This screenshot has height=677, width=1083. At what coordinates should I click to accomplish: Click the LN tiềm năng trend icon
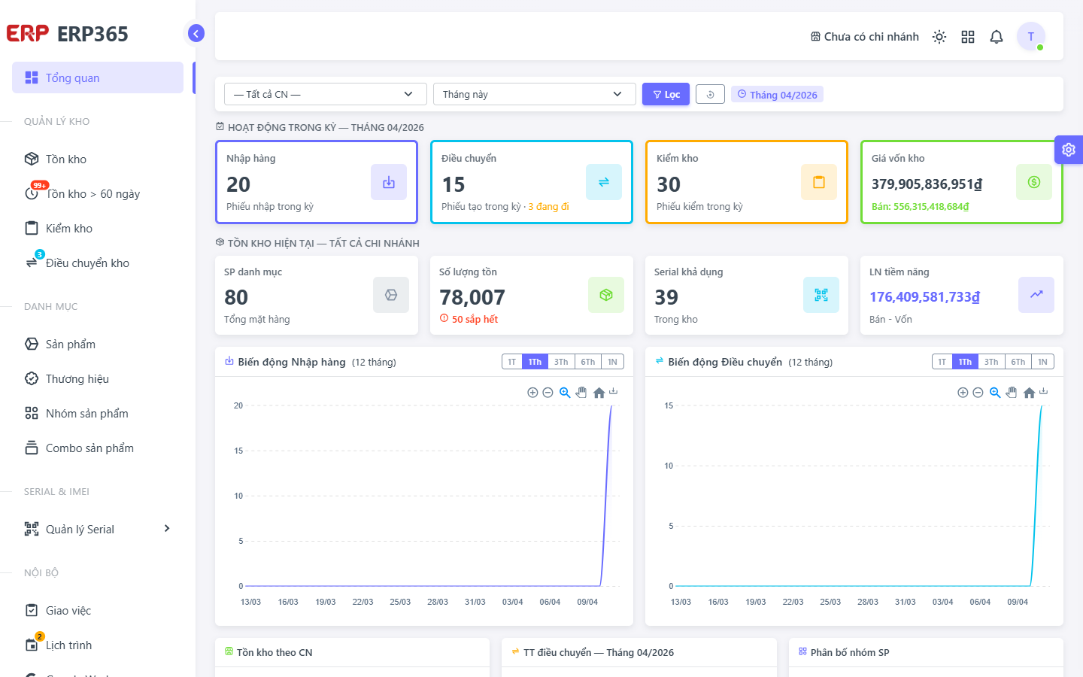coord(1036,295)
